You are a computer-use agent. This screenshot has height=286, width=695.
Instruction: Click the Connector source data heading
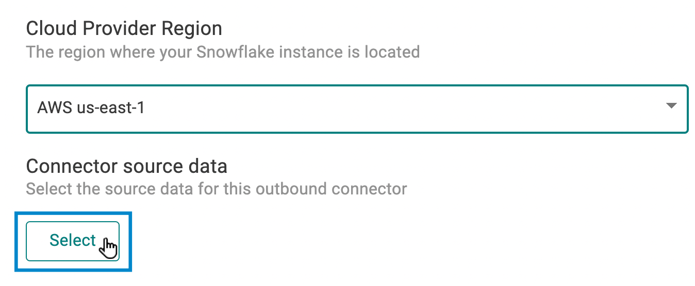tap(127, 166)
